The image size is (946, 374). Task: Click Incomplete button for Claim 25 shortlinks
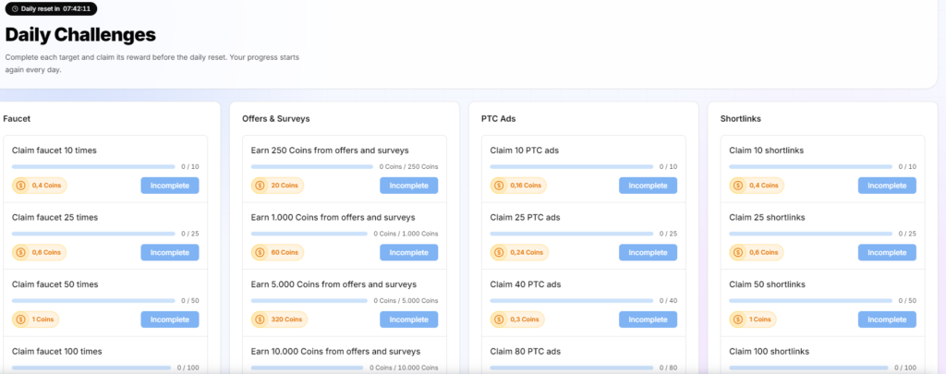click(887, 253)
